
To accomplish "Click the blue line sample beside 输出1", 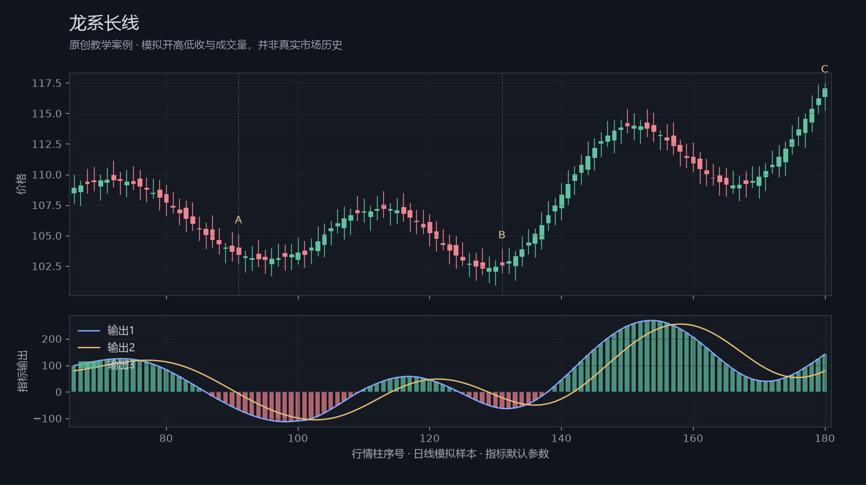I will (89, 330).
